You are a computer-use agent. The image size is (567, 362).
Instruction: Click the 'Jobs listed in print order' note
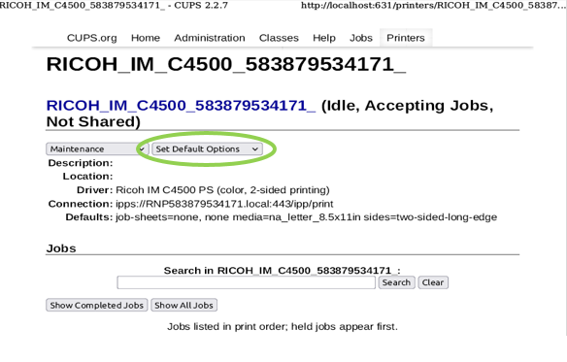pos(283,326)
